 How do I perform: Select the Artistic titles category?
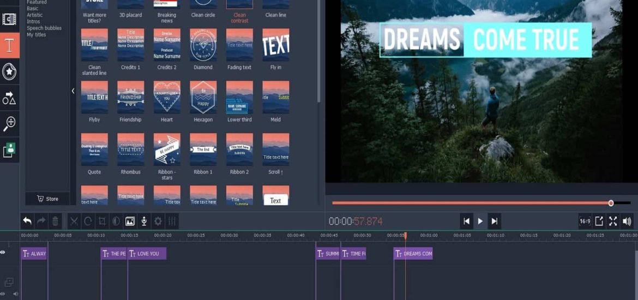coord(34,15)
